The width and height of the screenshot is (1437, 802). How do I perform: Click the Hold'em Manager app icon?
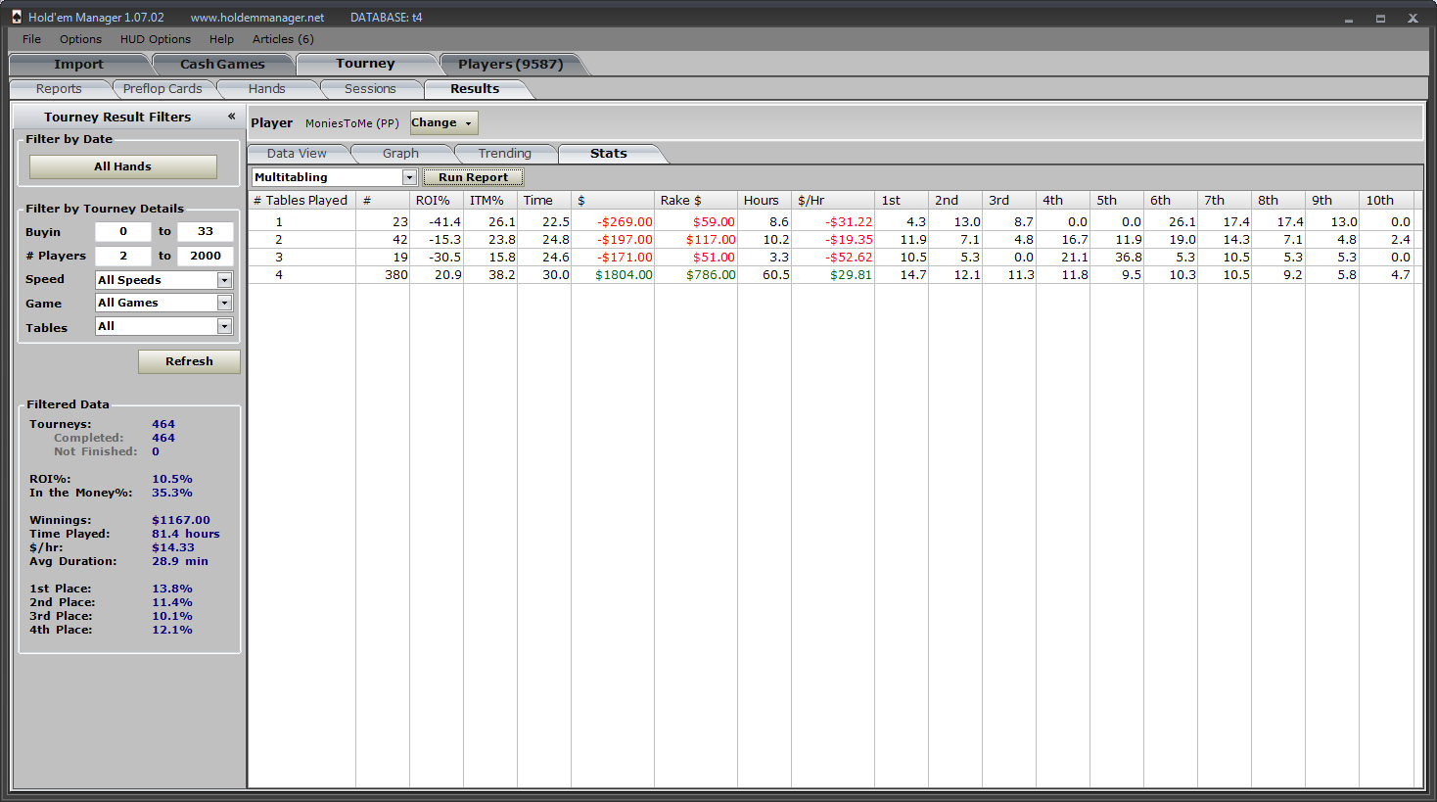point(17,17)
